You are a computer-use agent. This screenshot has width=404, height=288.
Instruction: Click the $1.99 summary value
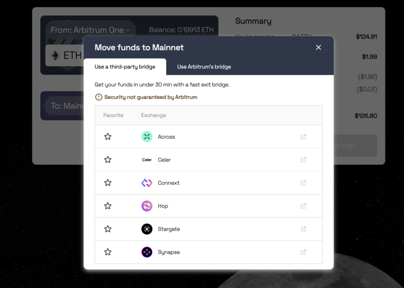click(x=370, y=57)
